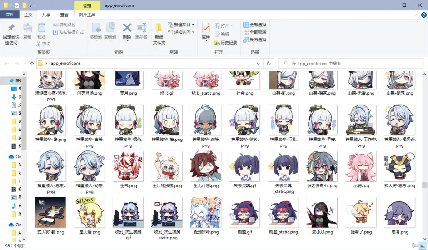Screen dimensions: 428x250
Task: Select thumbnail 神里绫华-馋.png
Action: click(51, 120)
